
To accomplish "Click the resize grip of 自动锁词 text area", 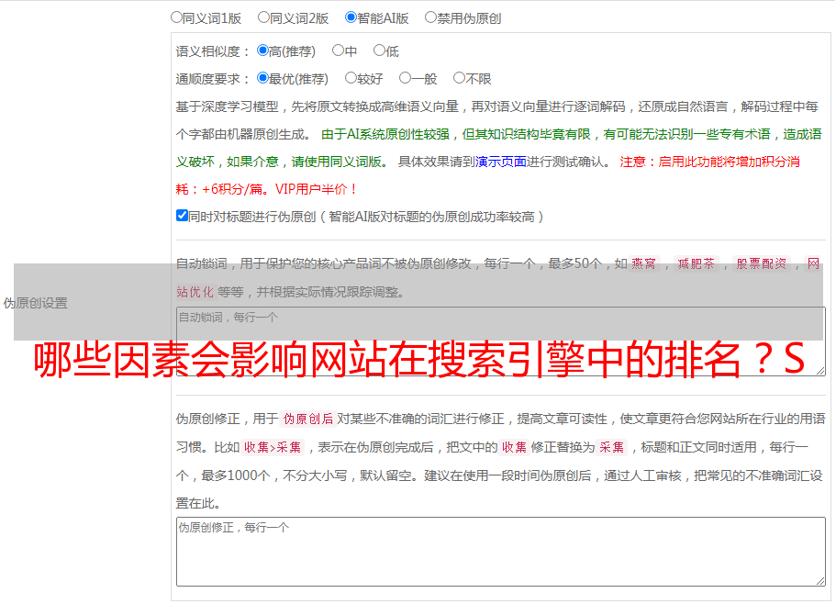I will tap(820, 371).
